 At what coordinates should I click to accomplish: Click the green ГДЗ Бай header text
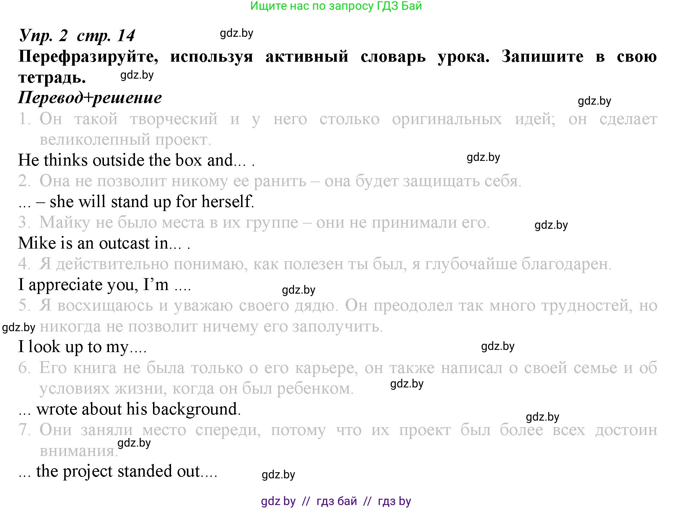point(336,8)
